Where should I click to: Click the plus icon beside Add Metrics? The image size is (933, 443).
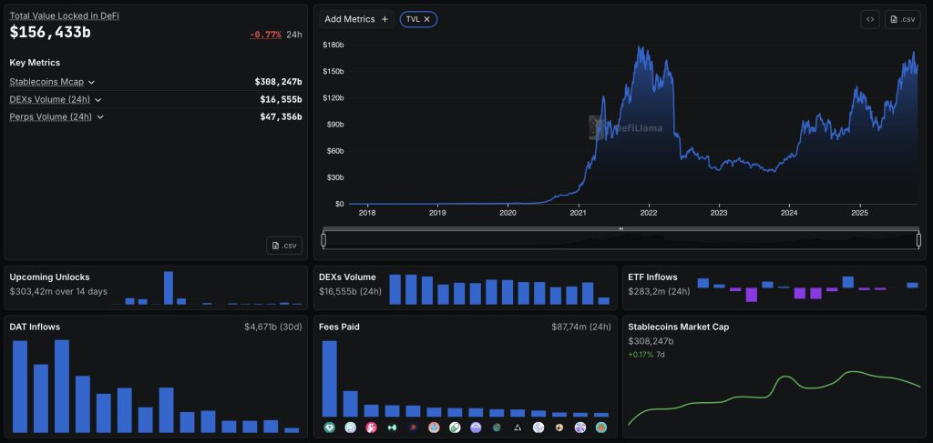point(384,20)
